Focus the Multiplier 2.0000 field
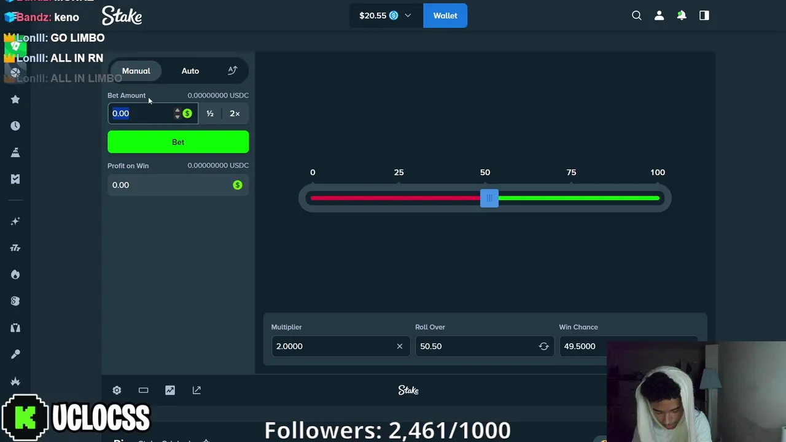Screen dimensions: 786x442 (340, 346)
